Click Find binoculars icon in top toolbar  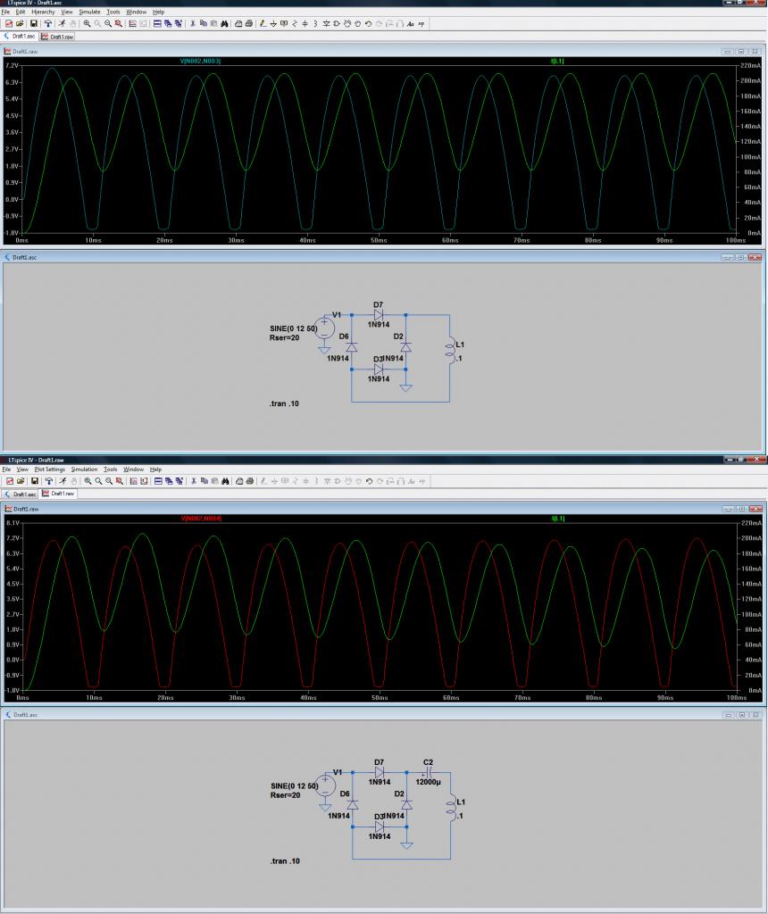click(x=224, y=24)
